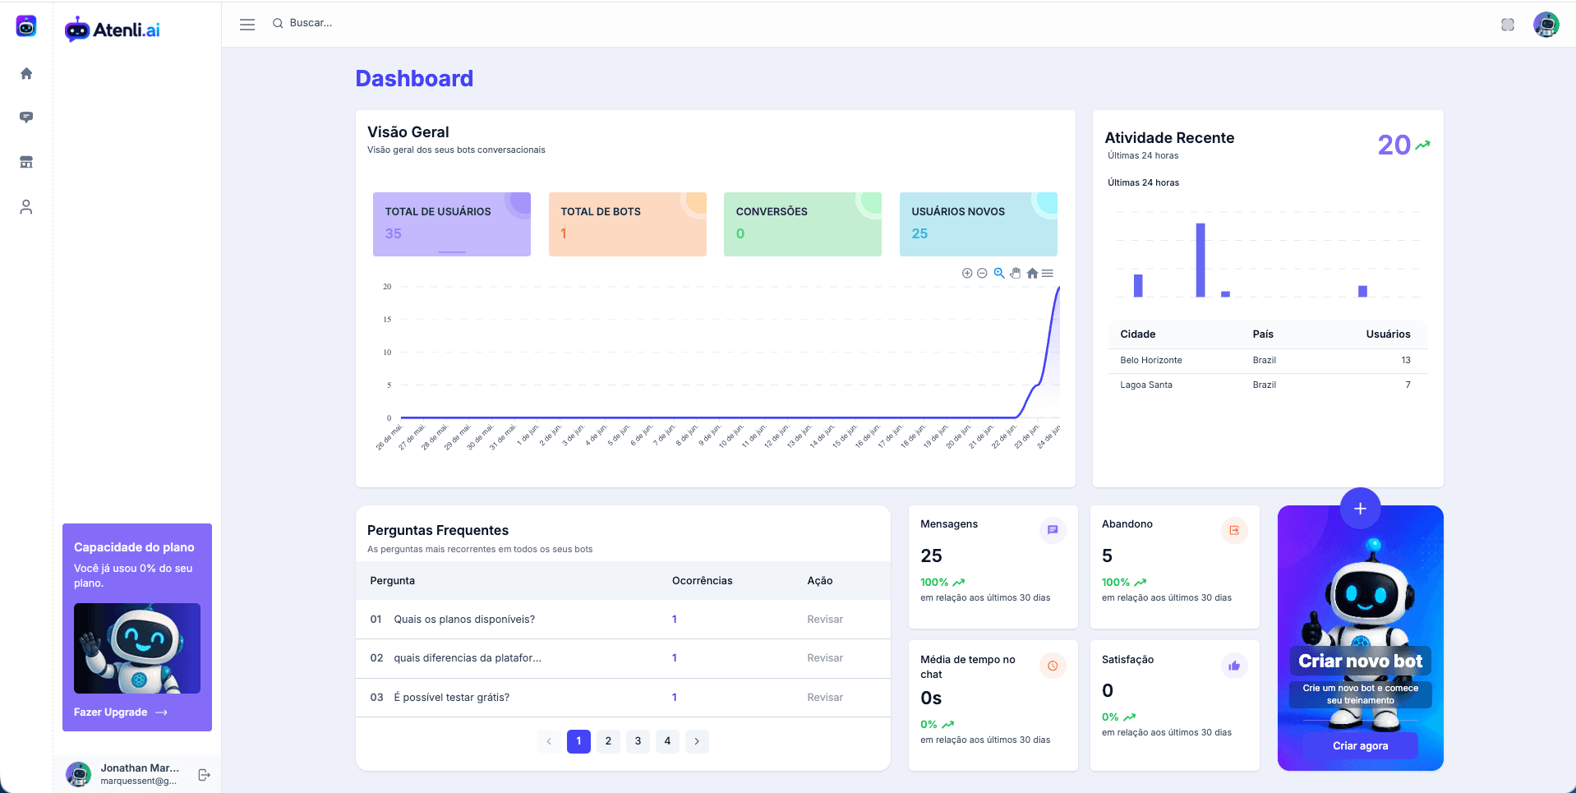Click the Satisfação thumbs-up icon

click(x=1234, y=666)
